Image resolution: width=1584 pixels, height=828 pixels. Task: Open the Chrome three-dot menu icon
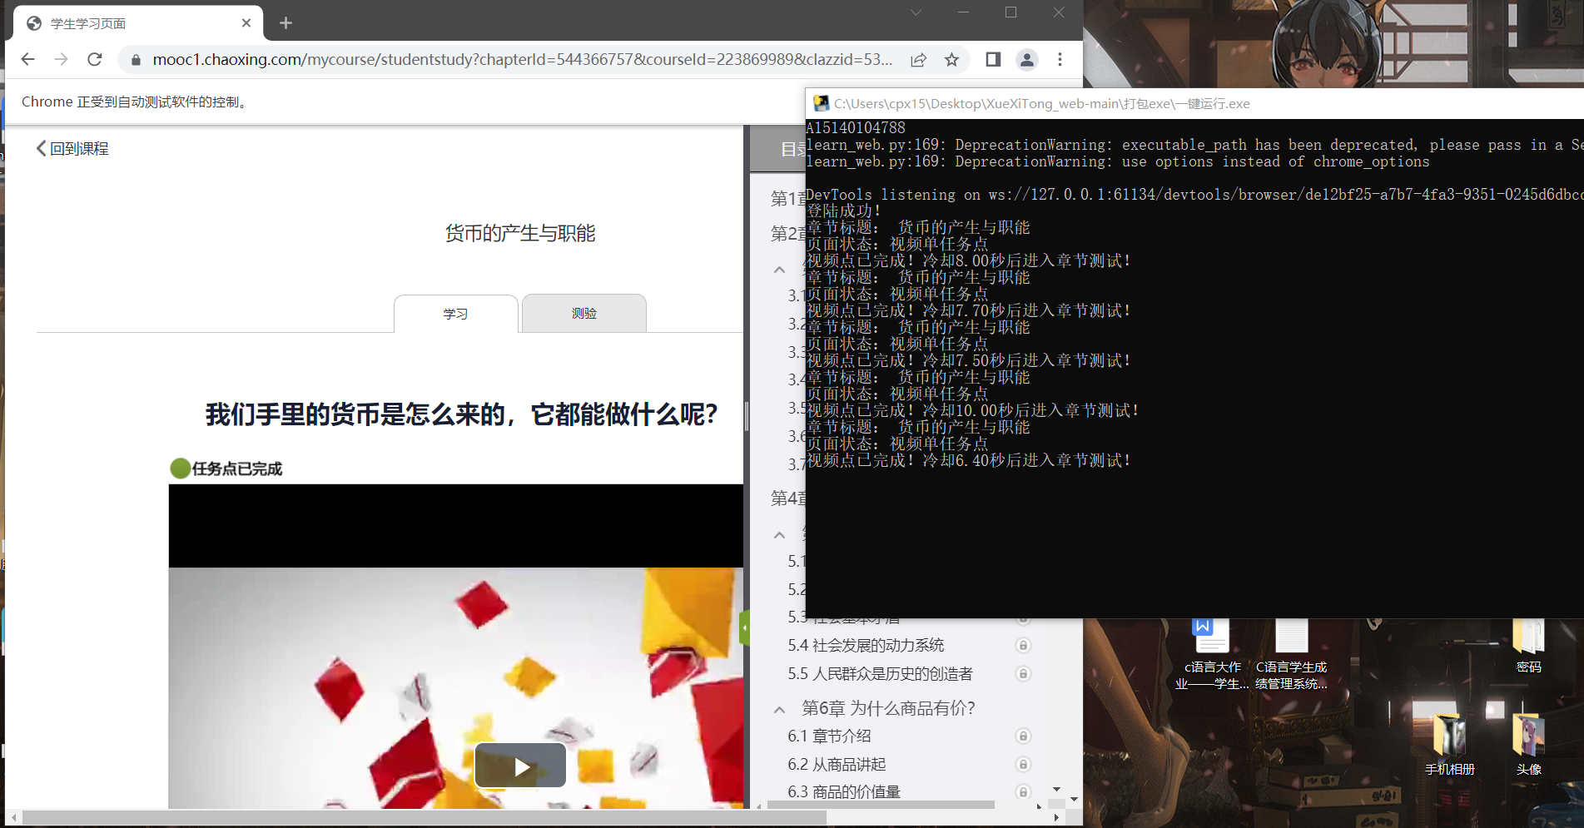[1060, 59]
